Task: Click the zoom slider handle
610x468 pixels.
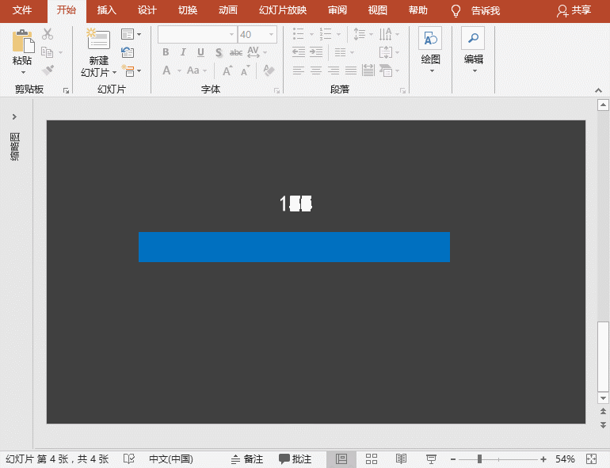Action: (x=480, y=459)
